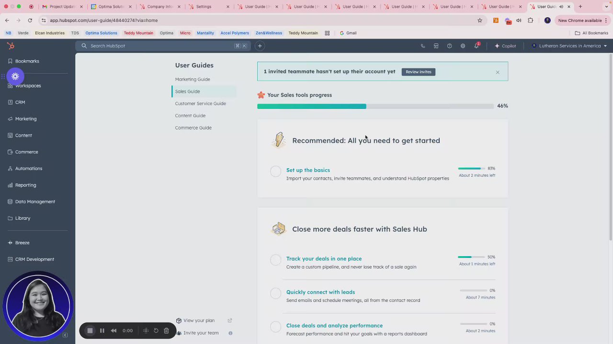Click the 50% progress bar for Track your deals
This screenshot has width=613, height=344.
coord(471,257)
